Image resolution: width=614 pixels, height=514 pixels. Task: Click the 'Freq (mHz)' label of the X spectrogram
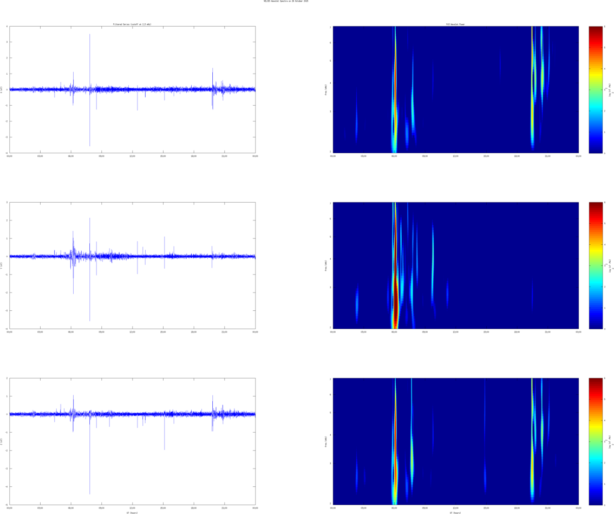pos(326,90)
